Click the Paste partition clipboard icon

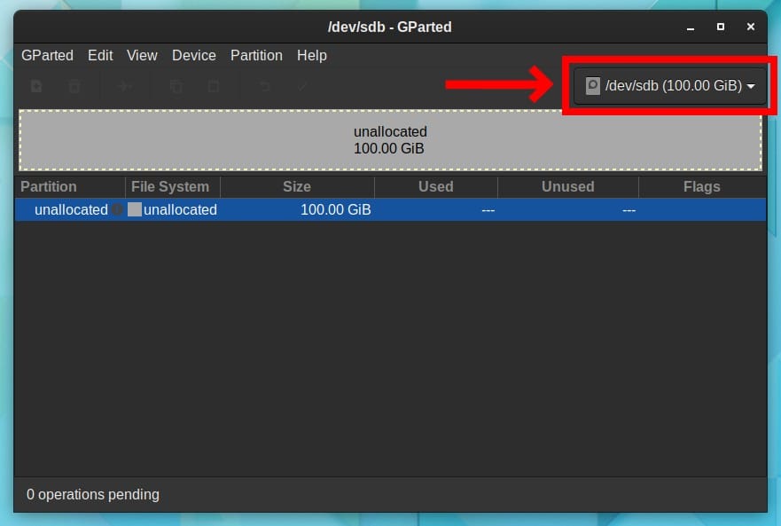(x=214, y=86)
